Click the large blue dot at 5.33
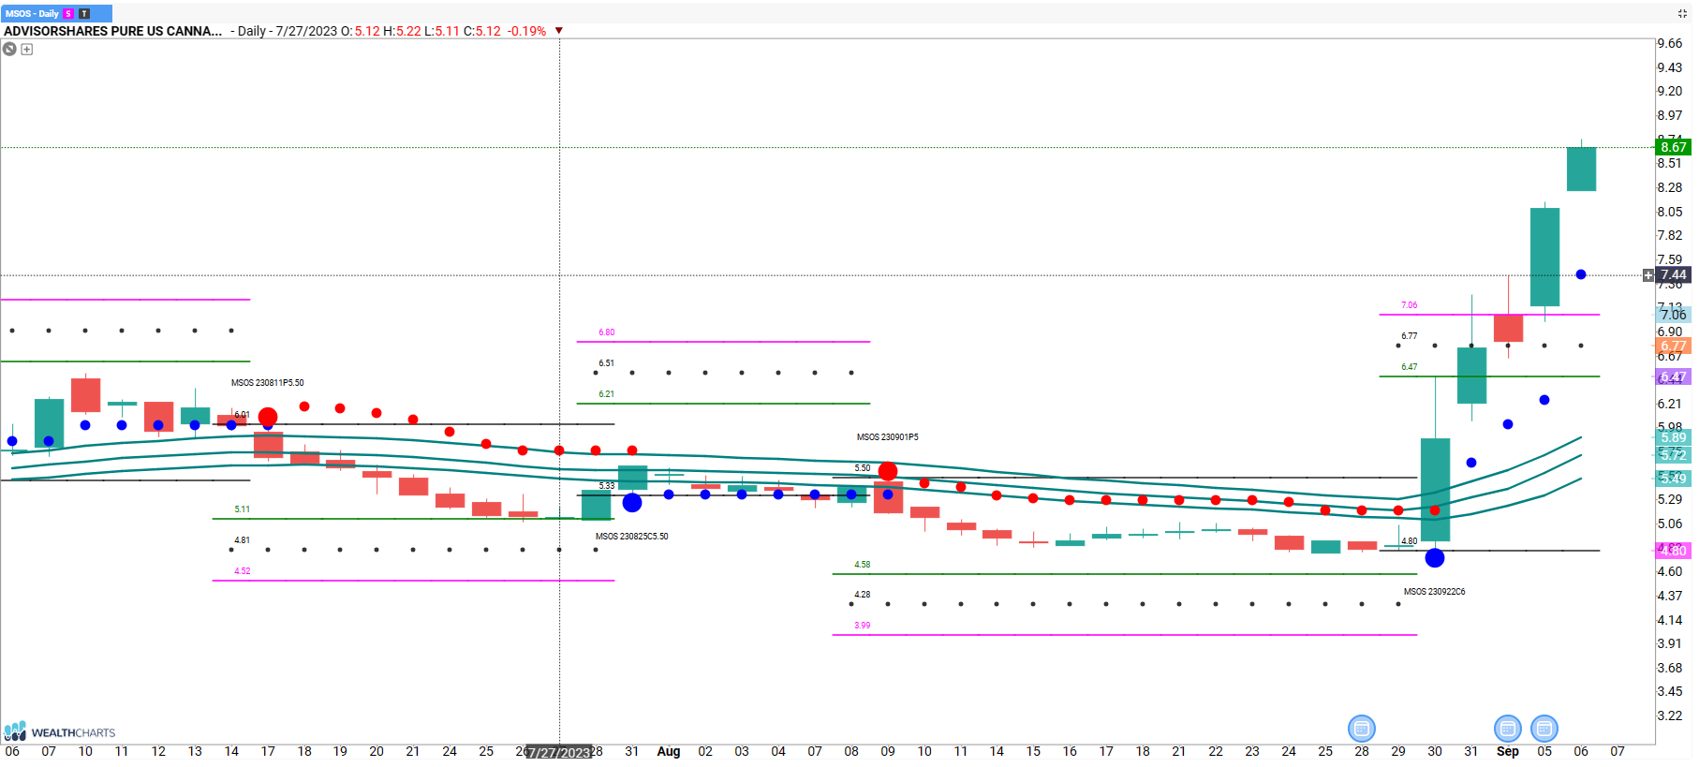 click(x=632, y=503)
